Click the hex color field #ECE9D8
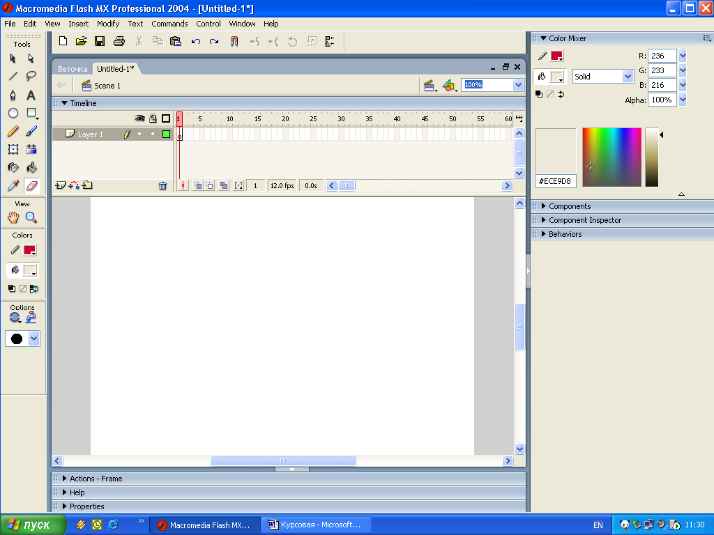This screenshot has height=535, width=714. 555,181
